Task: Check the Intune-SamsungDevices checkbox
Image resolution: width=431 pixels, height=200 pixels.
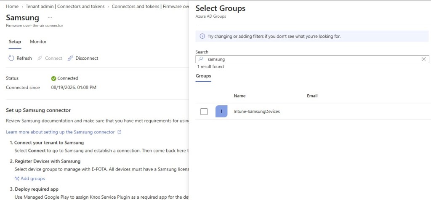Action: [204, 112]
